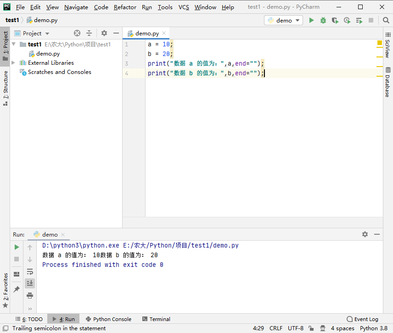This screenshot has width=393, height=333.
Task: Switch to the Terminal tool window tab
Action: (x=156, y=319)
